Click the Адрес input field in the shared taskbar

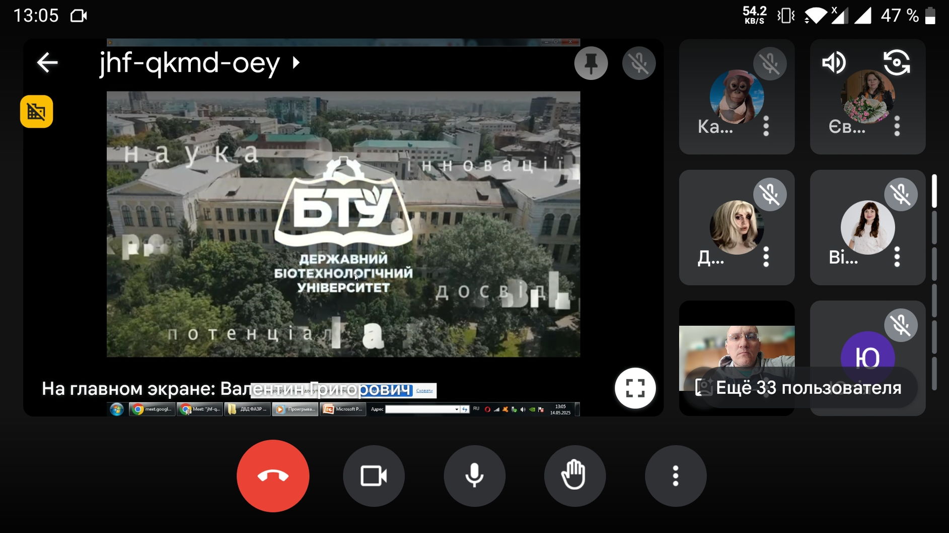coord(422,409)
